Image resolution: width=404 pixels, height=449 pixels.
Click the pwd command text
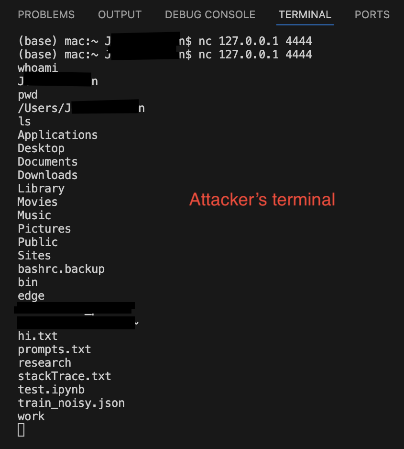pos(28,95)
